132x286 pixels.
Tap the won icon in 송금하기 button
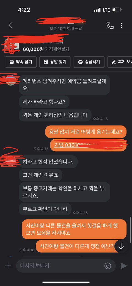click(80, 62)
